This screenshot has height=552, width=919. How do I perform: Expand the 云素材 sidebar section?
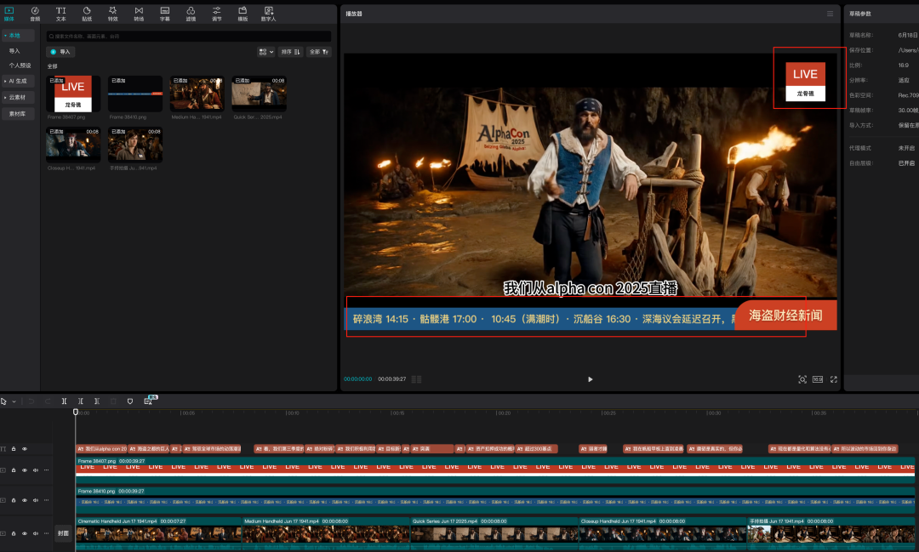[17, 97]
